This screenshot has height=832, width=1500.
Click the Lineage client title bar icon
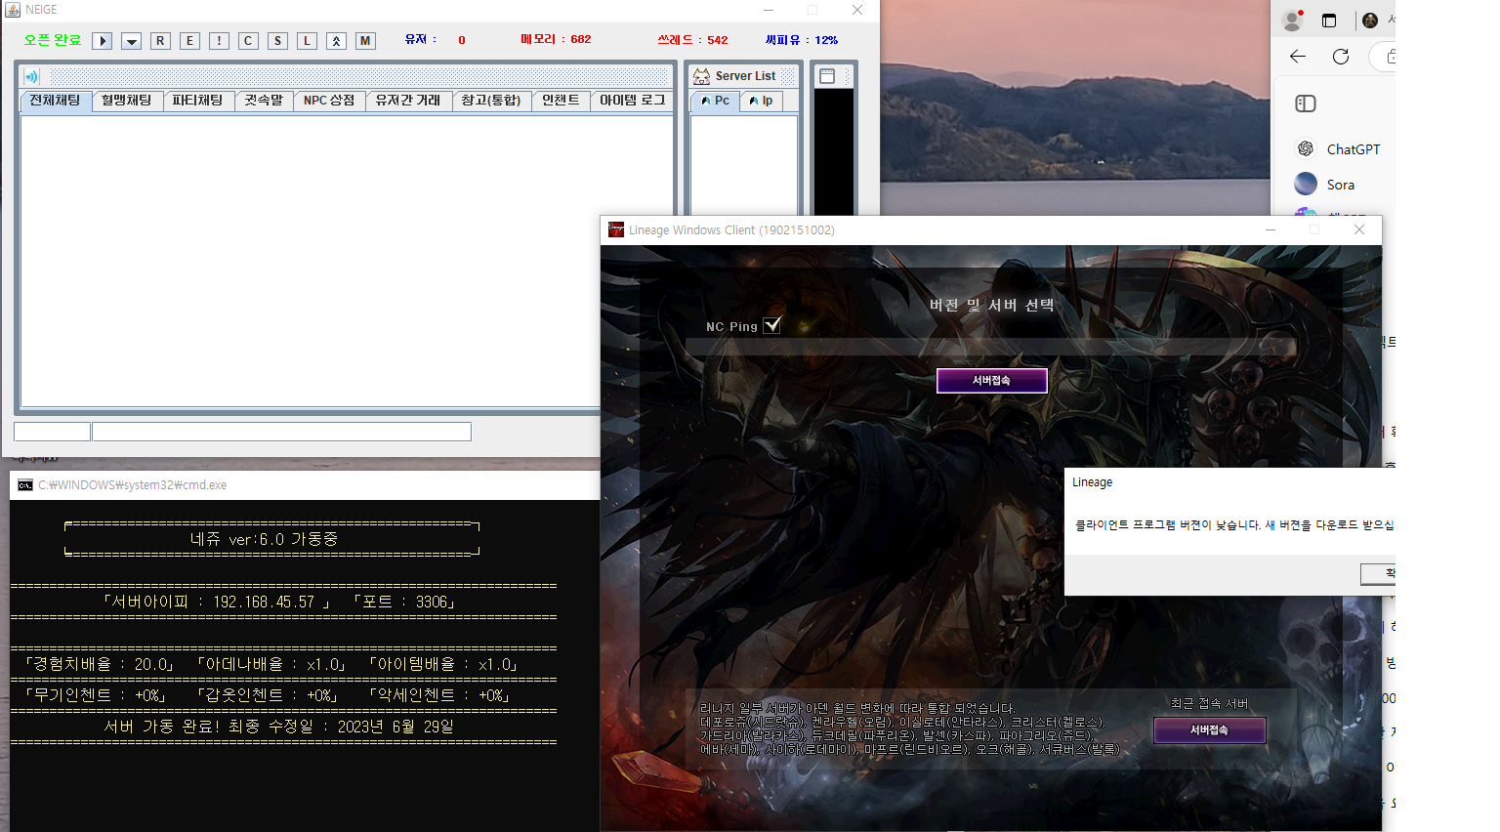616,230
